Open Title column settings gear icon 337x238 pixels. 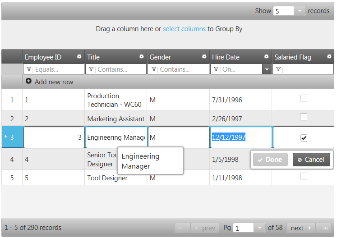tap(141, 57)
